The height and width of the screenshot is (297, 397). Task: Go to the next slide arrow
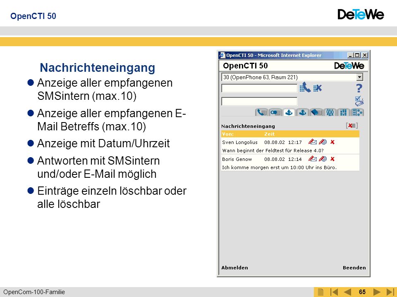click(377, 292)
